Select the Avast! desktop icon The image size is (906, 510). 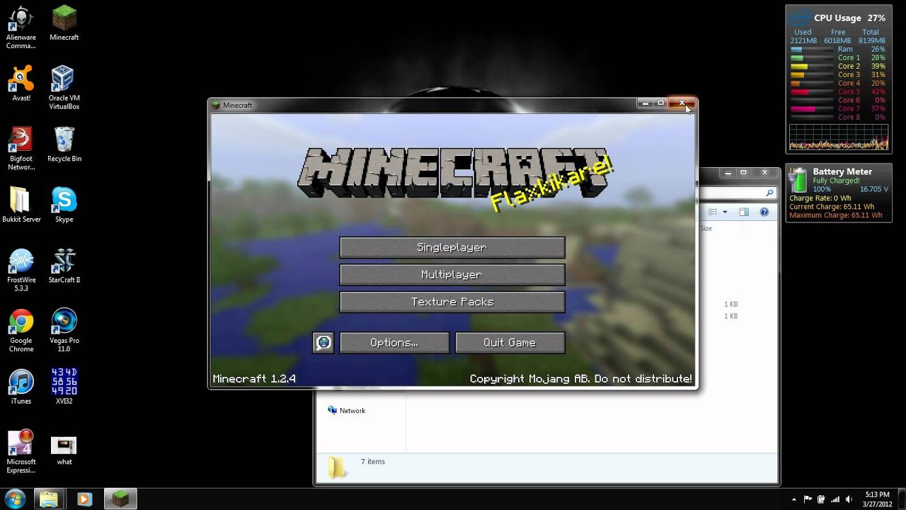pos(21,84)
